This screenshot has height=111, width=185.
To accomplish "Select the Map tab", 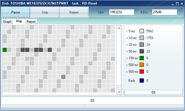I will pyautogui.click(x=19, y=21).
